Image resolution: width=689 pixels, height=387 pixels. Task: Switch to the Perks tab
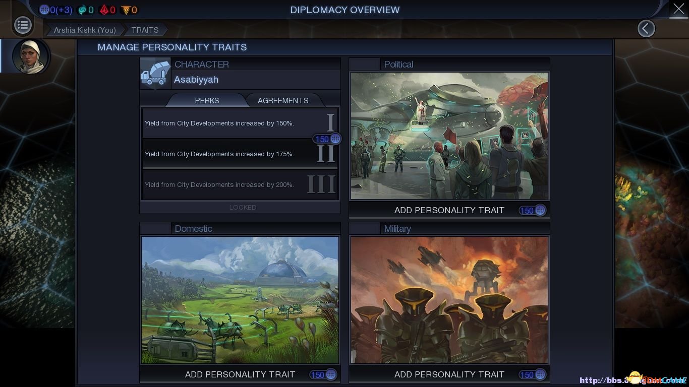(x=207, y=100)
